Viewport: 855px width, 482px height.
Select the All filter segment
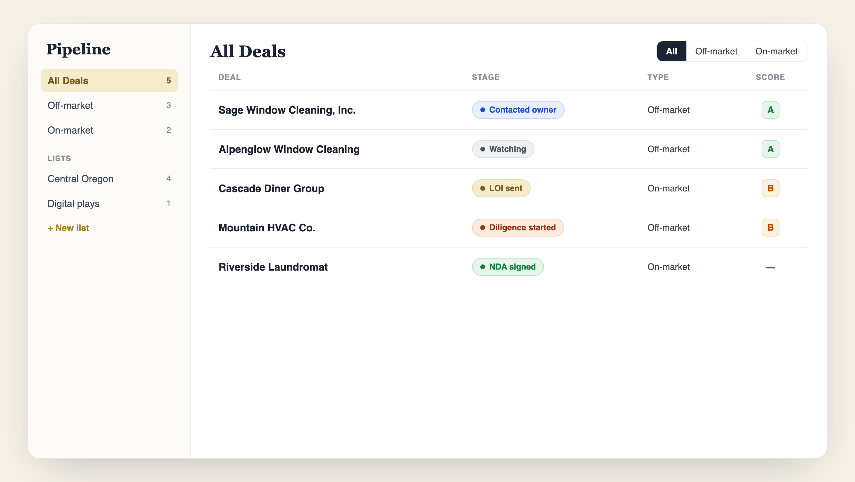[671, 51]
